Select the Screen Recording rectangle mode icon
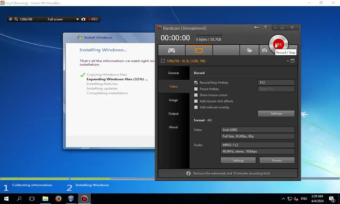This screenshot has height=204, width=340. coord(199,50)
